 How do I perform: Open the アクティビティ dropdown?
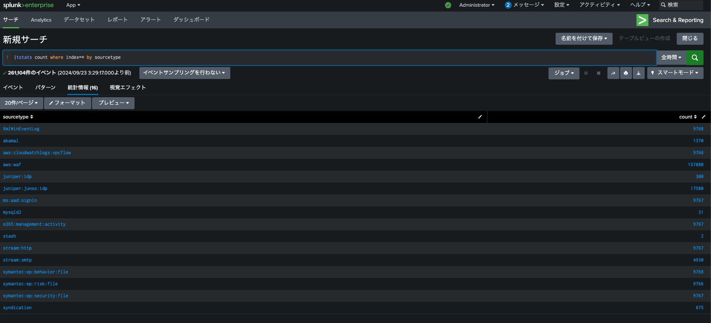coord(600,5)
